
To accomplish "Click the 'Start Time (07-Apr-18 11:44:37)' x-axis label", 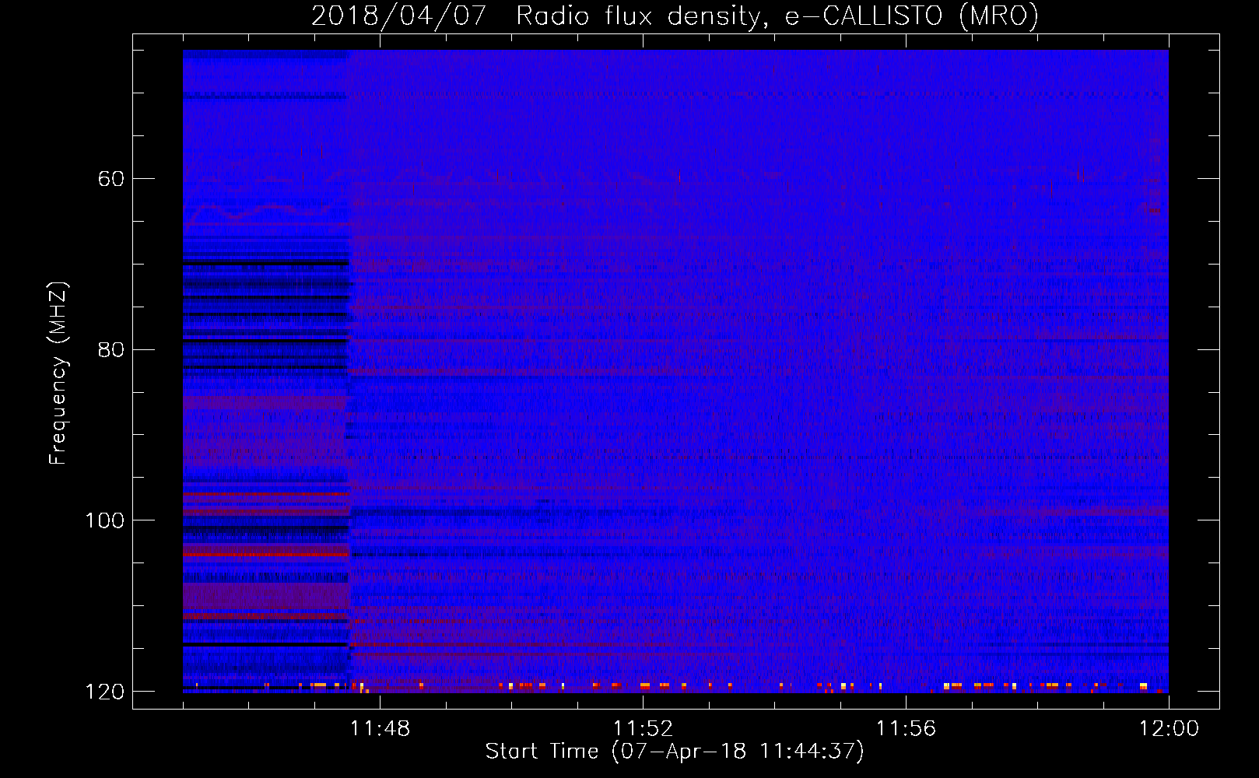I will click(x=675, y=752).
